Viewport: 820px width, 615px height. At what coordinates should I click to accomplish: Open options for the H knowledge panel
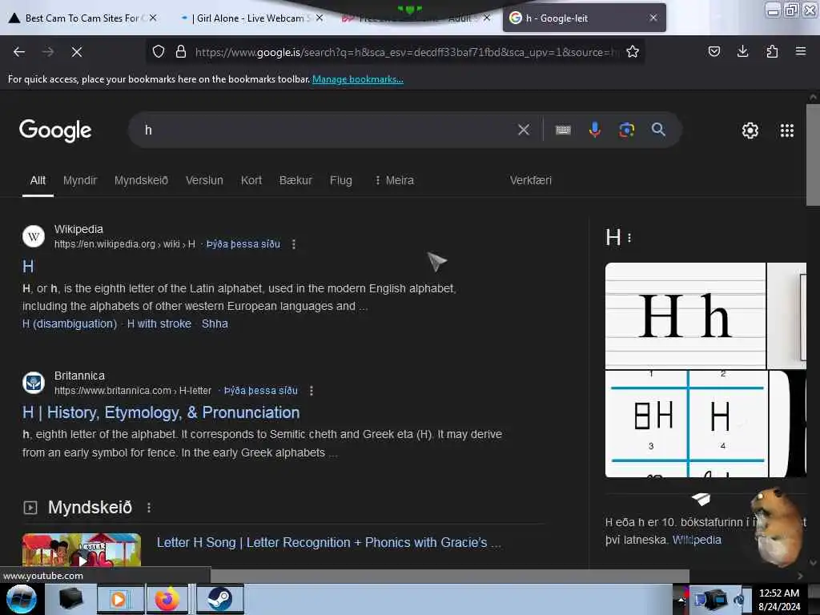[x=629, y=238]
